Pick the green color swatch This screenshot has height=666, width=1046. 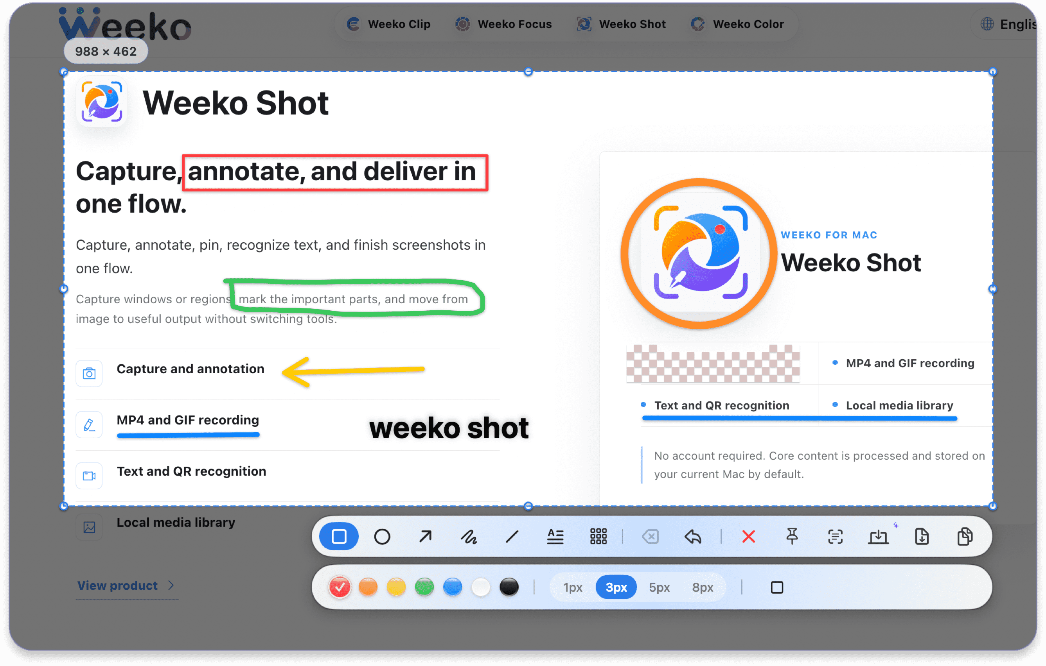[x=424, y=587]
